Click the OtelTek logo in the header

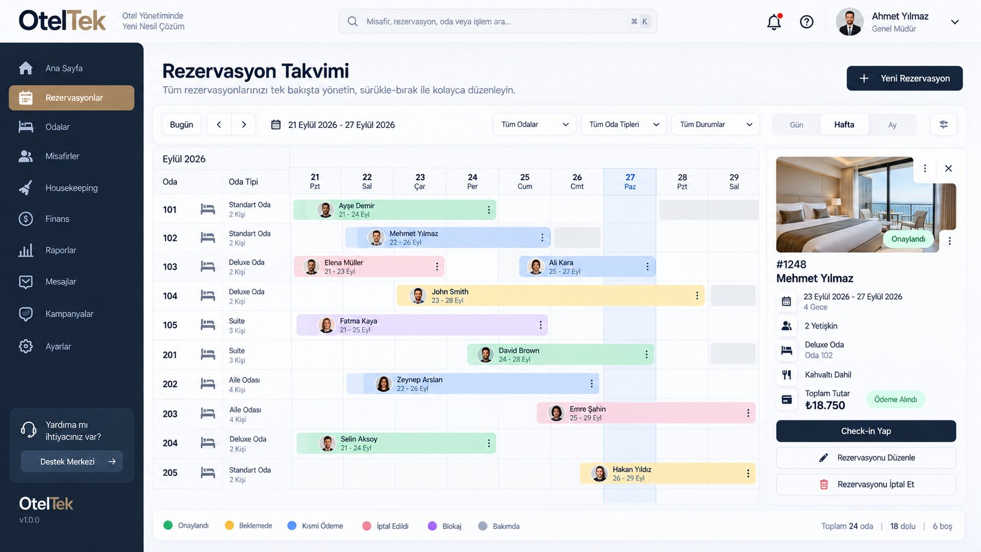(x=62, y=21)
